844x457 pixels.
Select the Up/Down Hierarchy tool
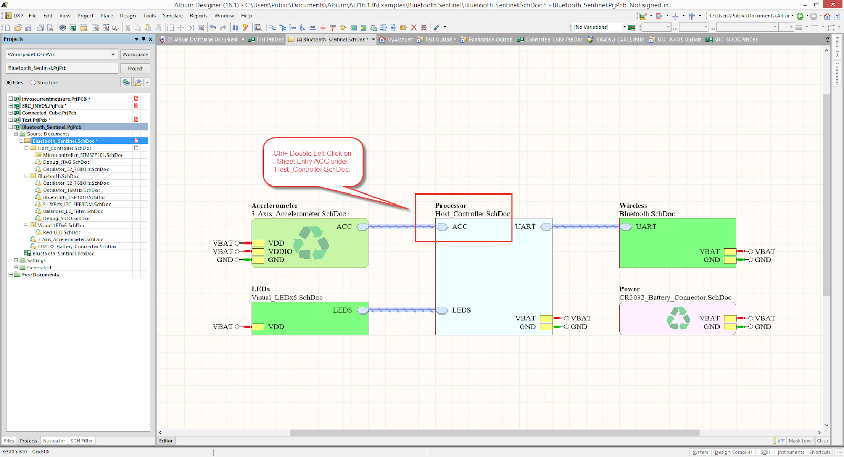[x=235, y=27]
